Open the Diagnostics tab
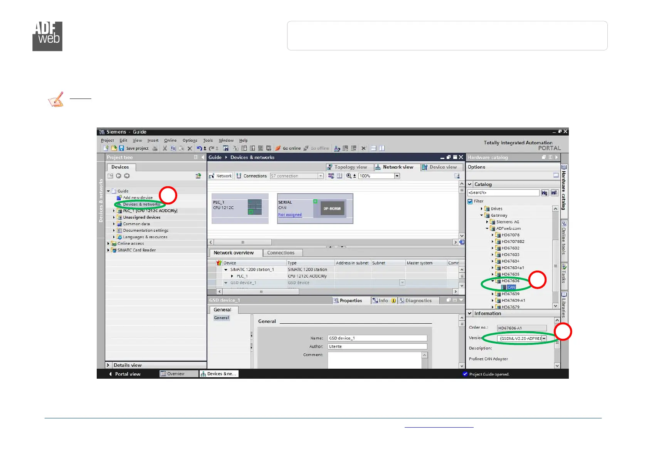 coord(419,301)
